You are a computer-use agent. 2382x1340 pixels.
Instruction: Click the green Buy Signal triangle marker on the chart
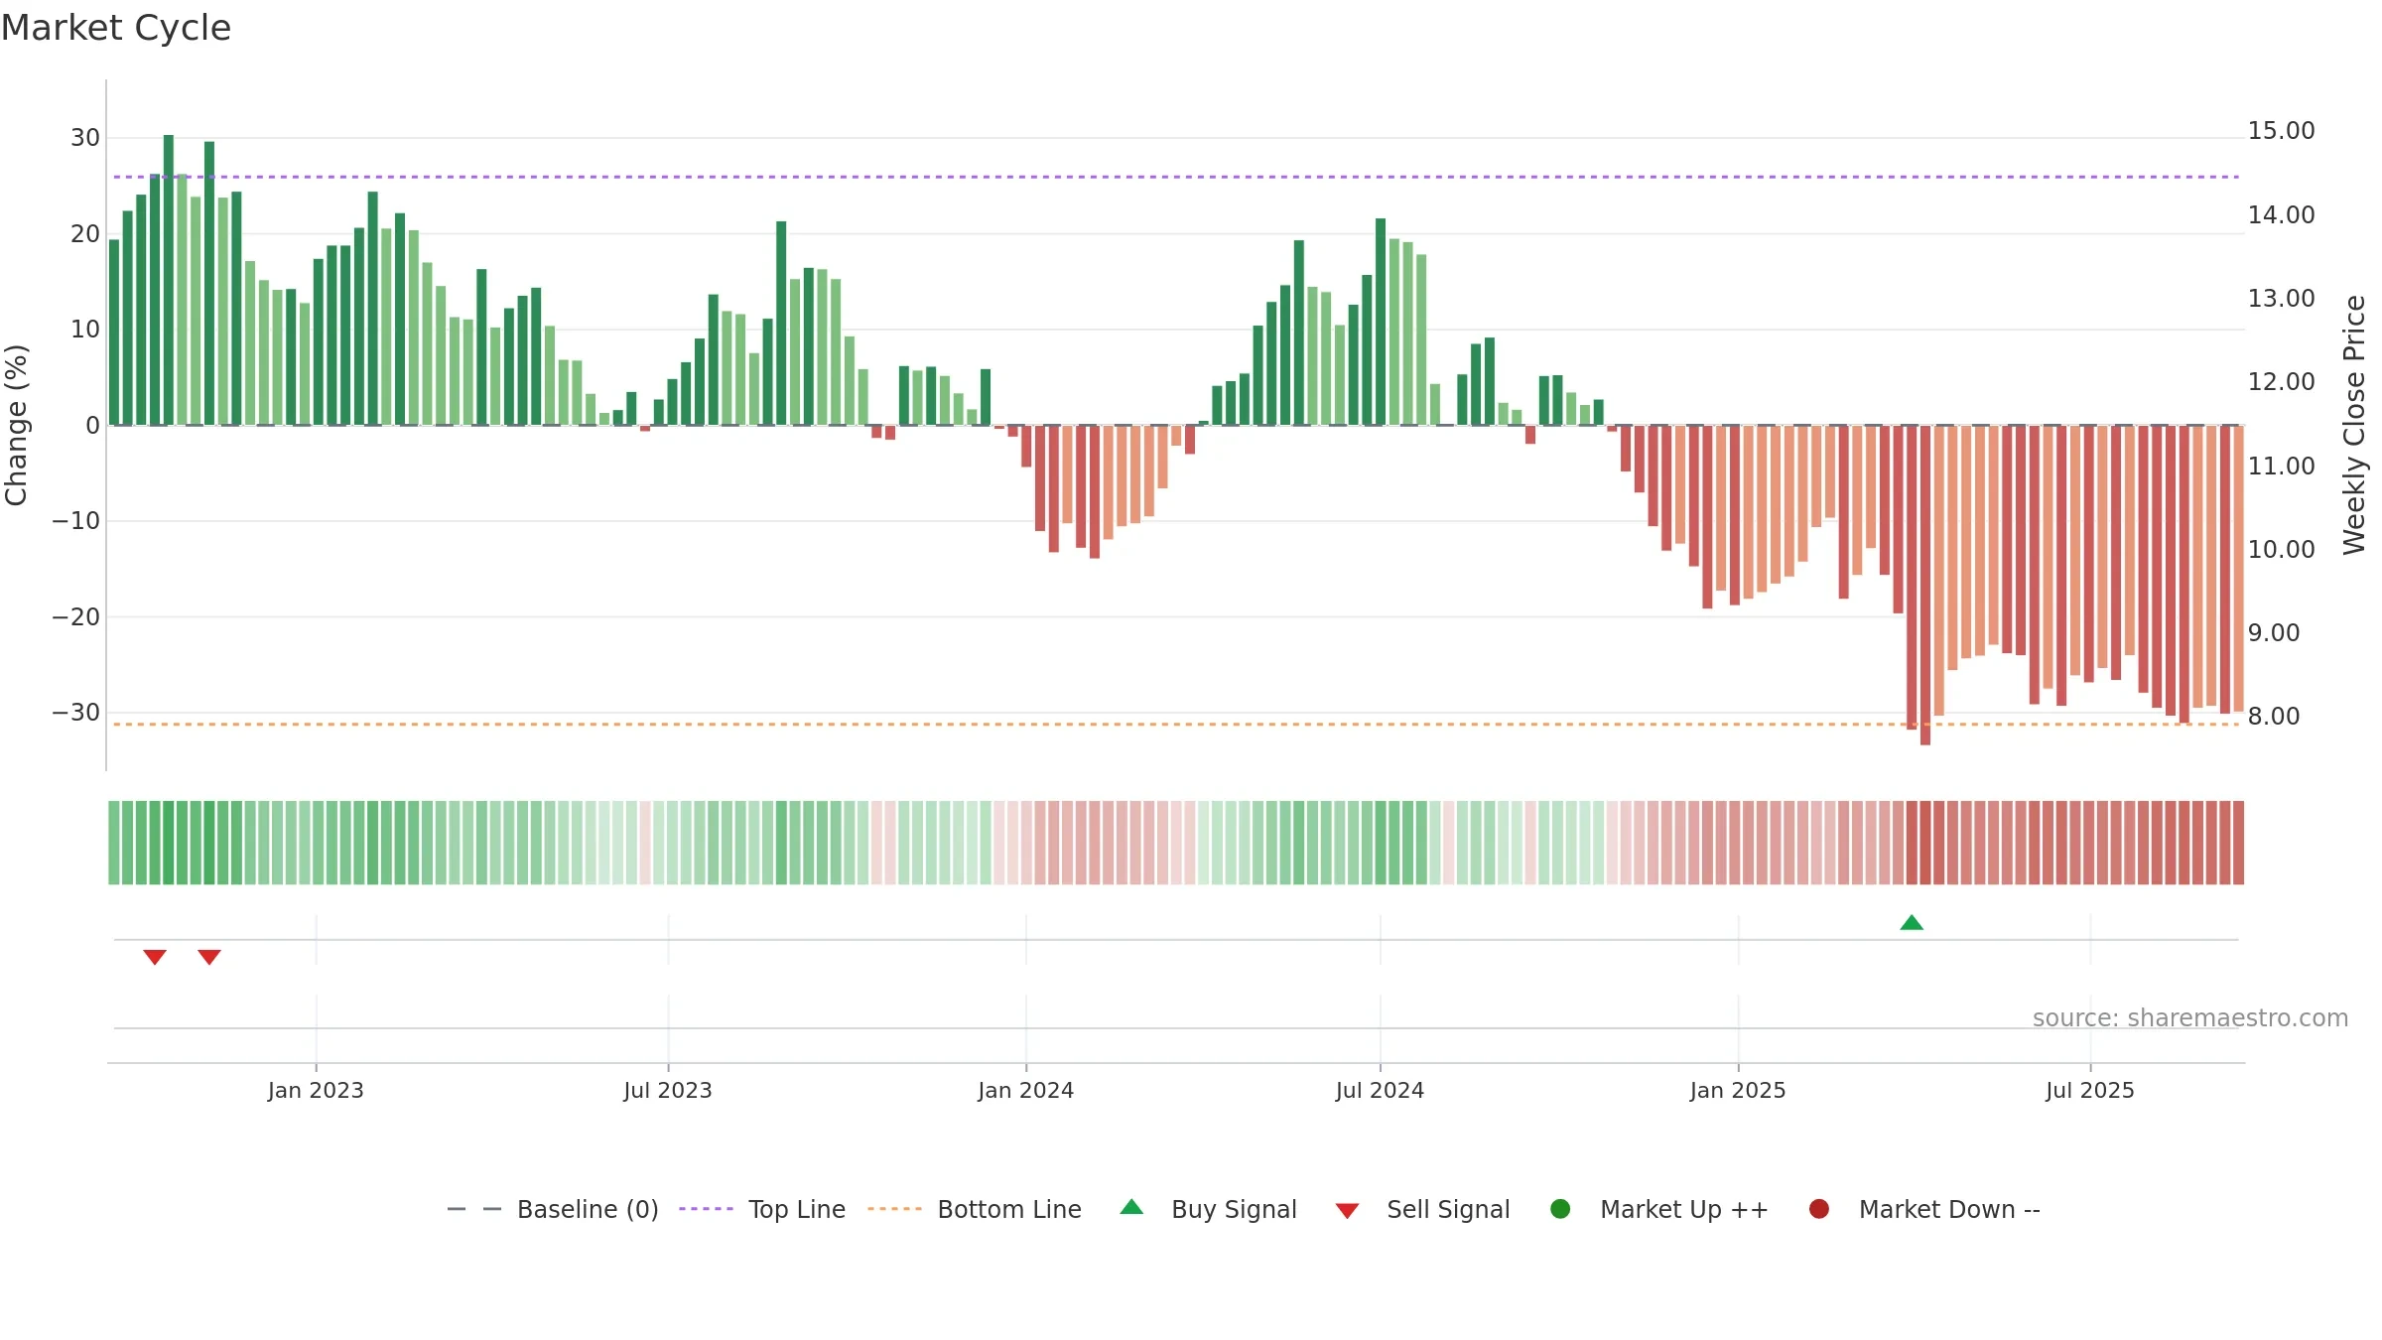point(1912,923)
